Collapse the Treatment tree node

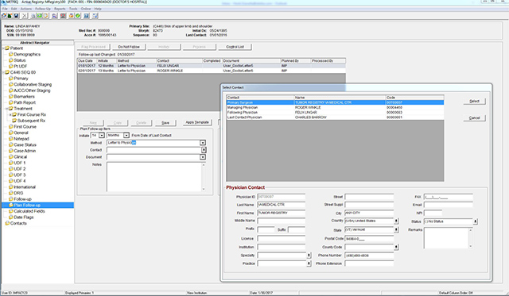click(x=6, y=109)
